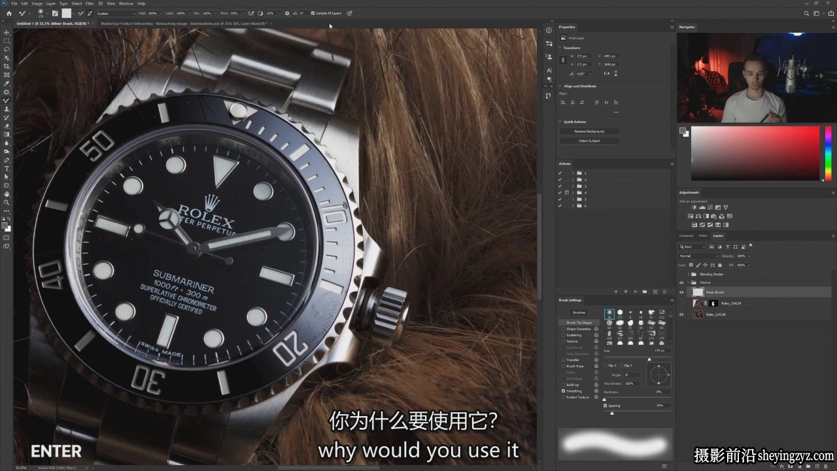This screenshot has height=471, width=837.
Task: Open the layer Kind filter dropdown
Action: tap(692, 247)
